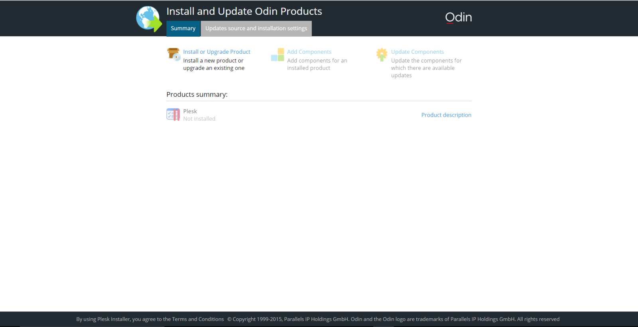The image size is (638, 327).
Task: Click the globe installer logo icon
Action: (149, 19)
